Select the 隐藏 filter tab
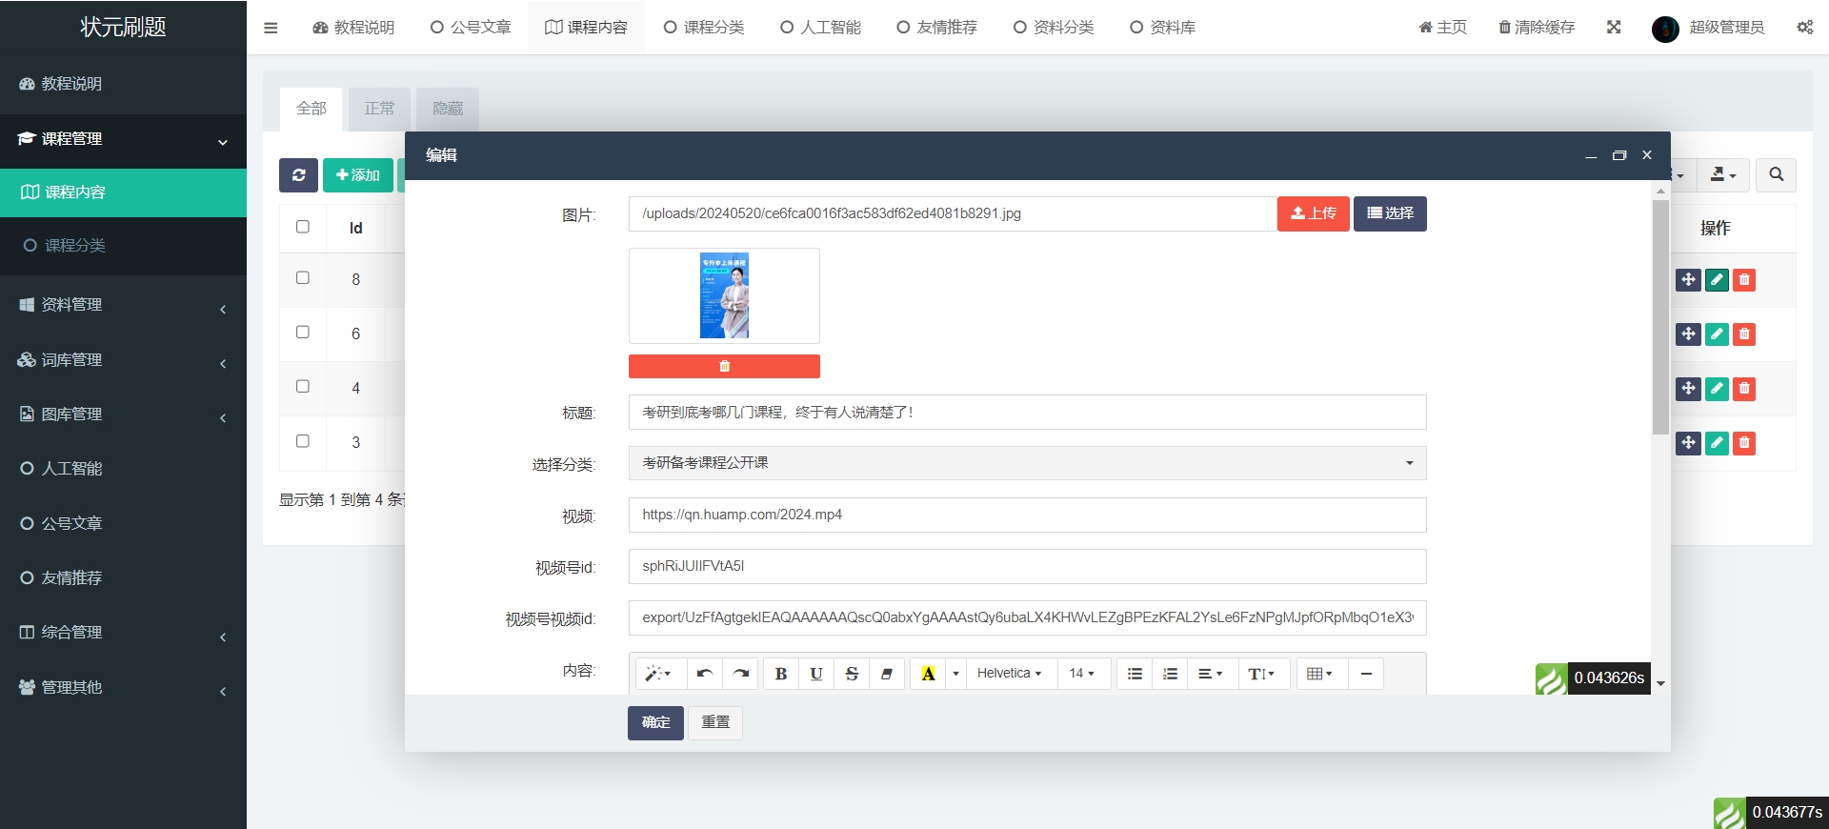1829x829 pixels. click(448, 109)
